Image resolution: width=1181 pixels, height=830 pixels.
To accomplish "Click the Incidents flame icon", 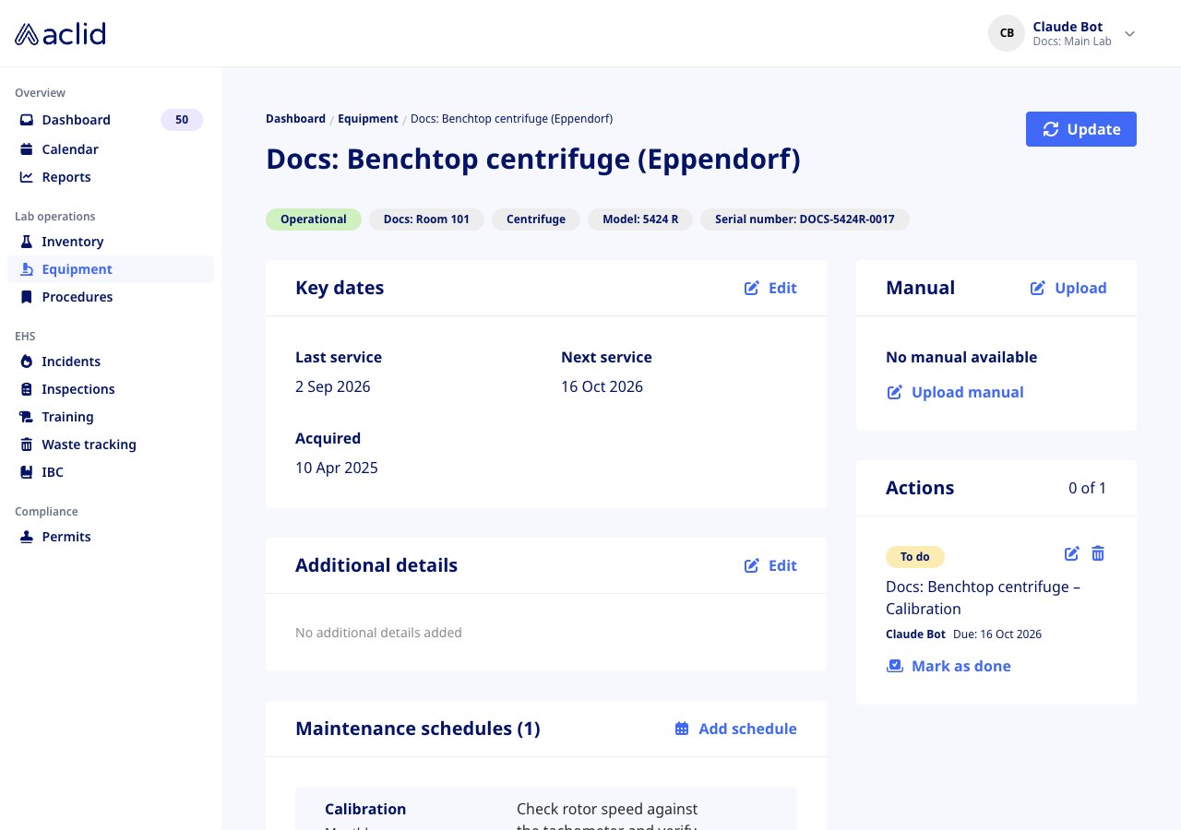I will click(x=27, y=362).
